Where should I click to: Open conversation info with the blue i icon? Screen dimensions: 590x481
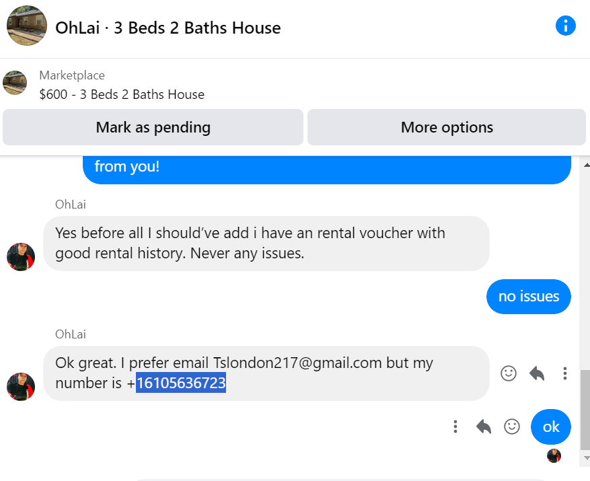pyautogui.click(x=566, y=26)
